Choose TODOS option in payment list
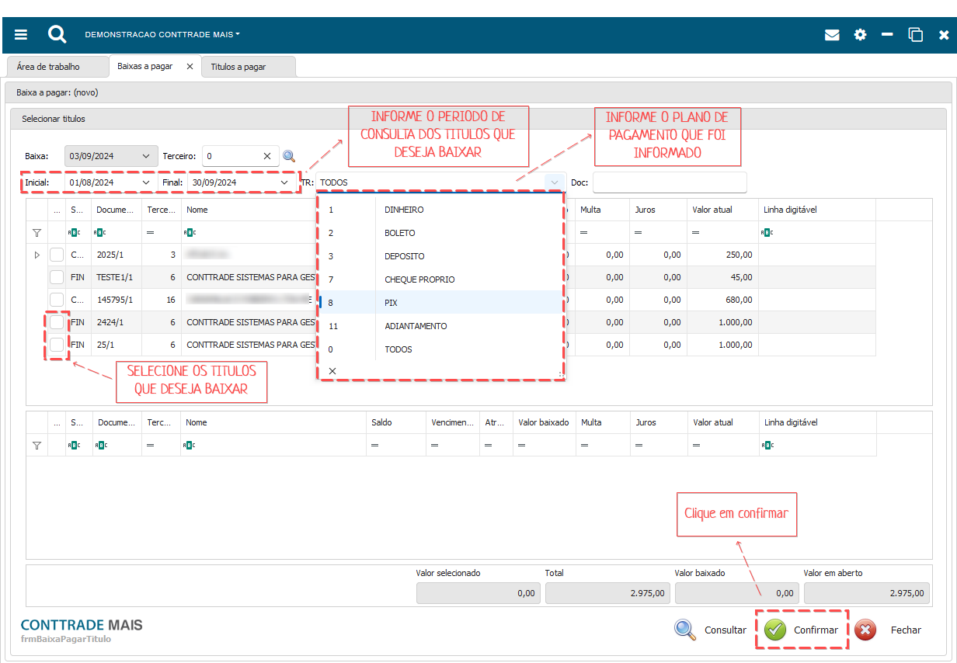This screenshot has width=957, height=663. [x=441, y=349]
